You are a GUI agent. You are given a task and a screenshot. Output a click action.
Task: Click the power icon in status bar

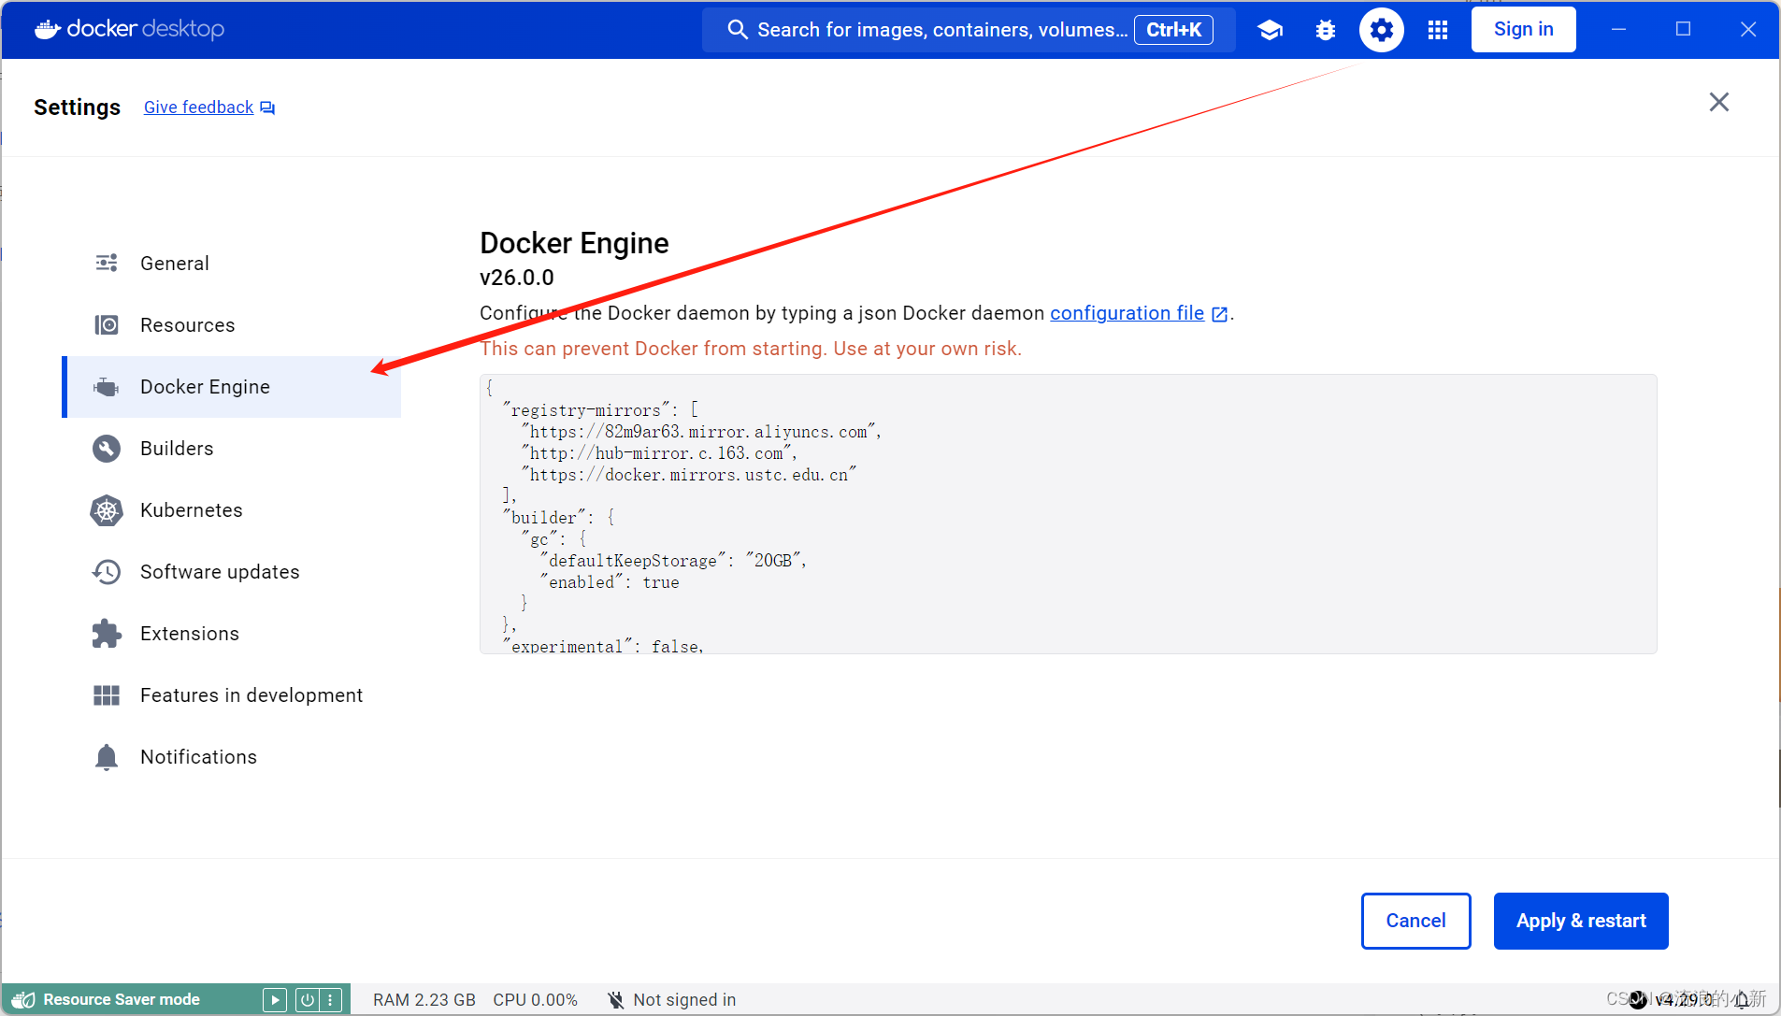[x=307, y=999]
